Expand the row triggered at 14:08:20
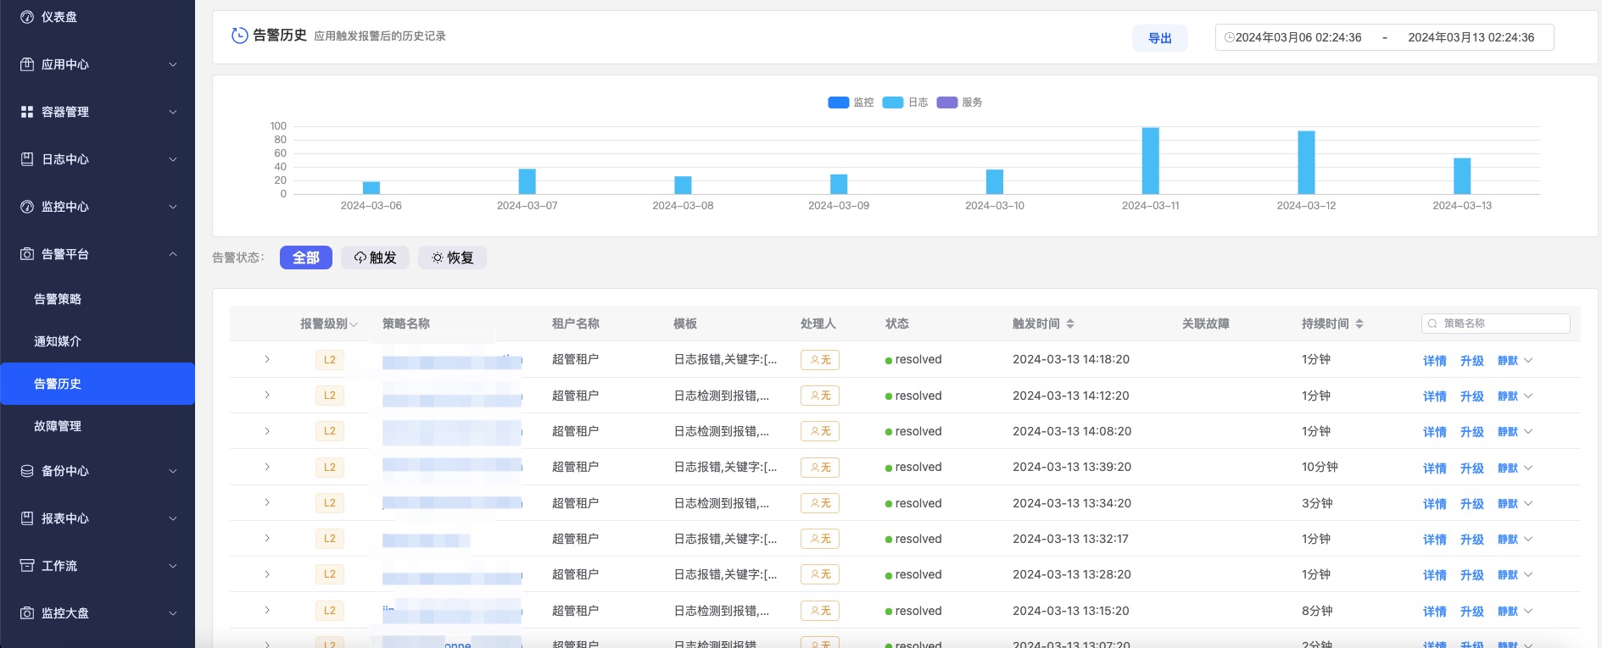Viewport: 1602px width, 648px height. tap(267, 431)
